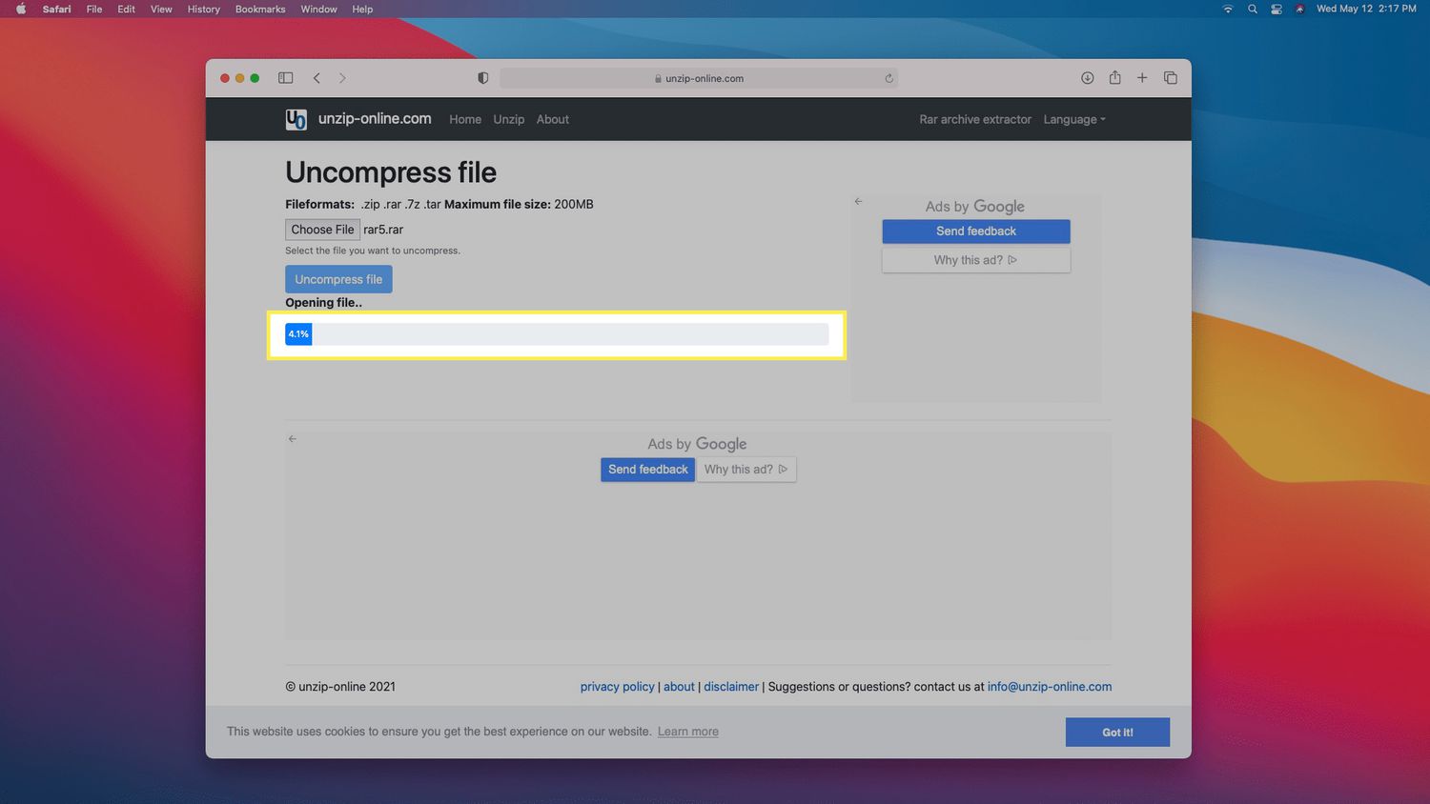Open the Safari History menu
The width and height of the screenshot is (1430, 804).
[203, 10]
